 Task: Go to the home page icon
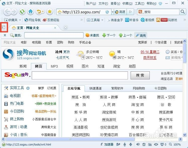pos(30,12)
